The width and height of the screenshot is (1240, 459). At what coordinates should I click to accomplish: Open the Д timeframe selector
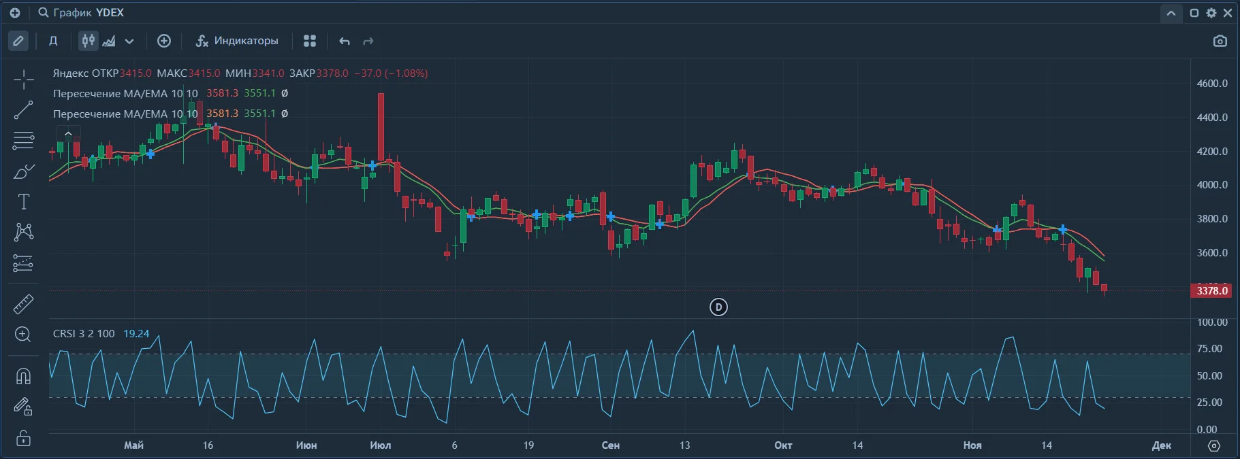coord(53,41)
